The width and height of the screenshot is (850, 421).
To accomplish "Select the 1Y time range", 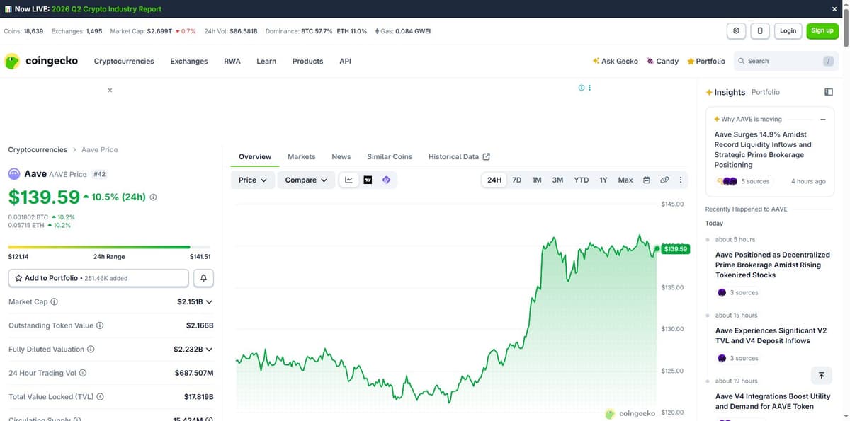I will (x=603, y=180).
